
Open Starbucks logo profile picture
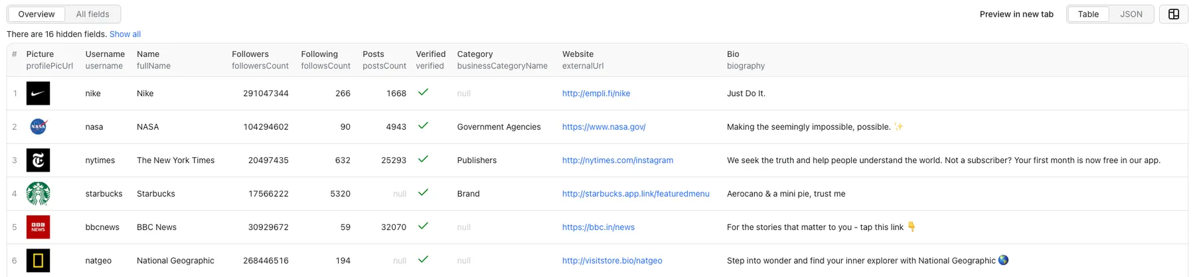[38, 194]
